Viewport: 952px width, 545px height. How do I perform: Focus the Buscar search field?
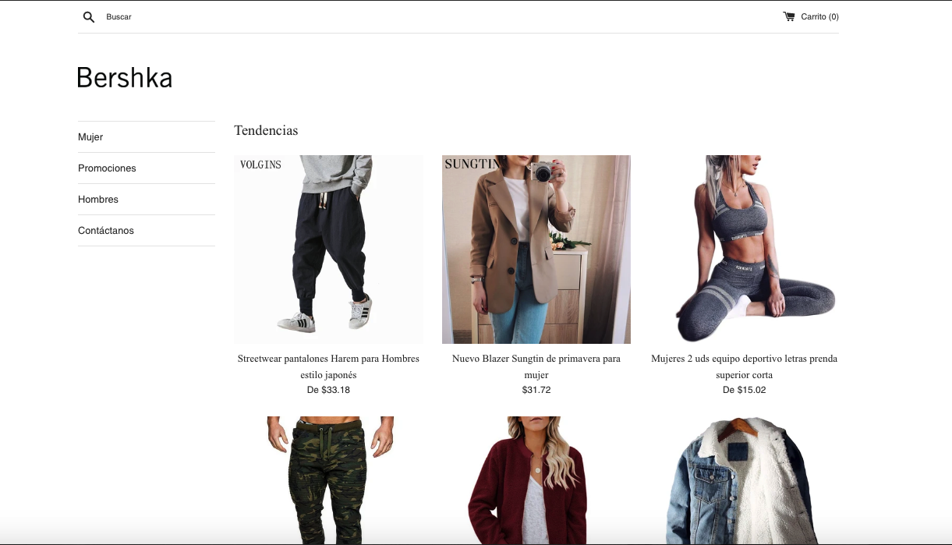(x=234, y=16)
